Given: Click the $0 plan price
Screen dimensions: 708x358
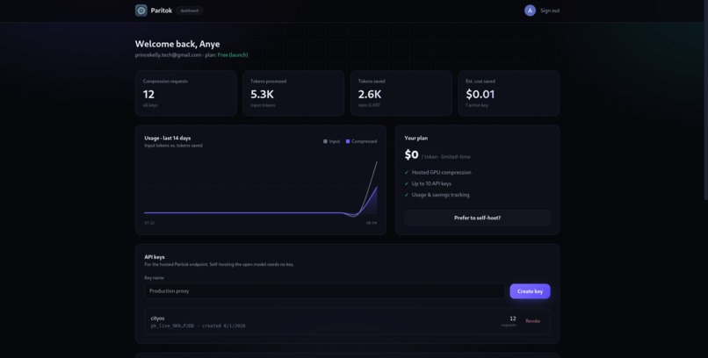Looking at the screenshot, I should [x=411, y=154].
